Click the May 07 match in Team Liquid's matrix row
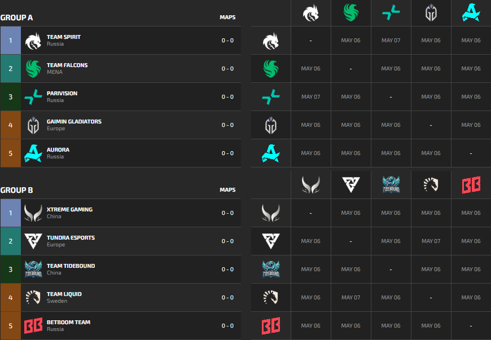 pyautogui.click(x=350, y=298)
